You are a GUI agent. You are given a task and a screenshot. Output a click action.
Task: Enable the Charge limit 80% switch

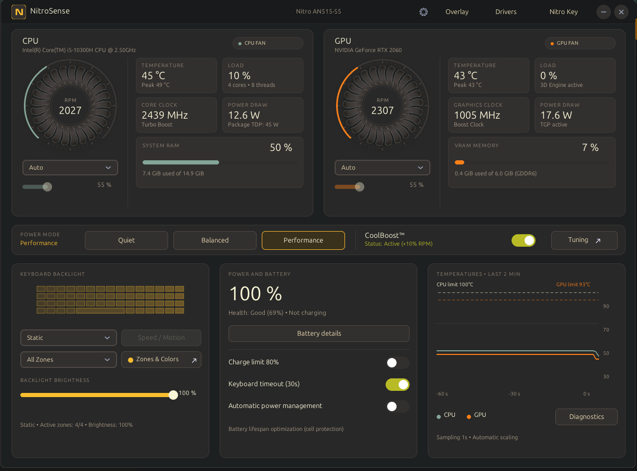(x=398, y=363)
